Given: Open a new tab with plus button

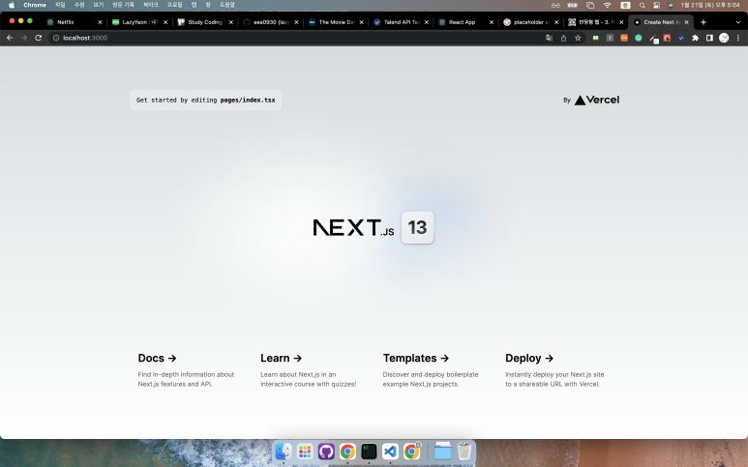Looking at the screenshot, I should 703,22.
